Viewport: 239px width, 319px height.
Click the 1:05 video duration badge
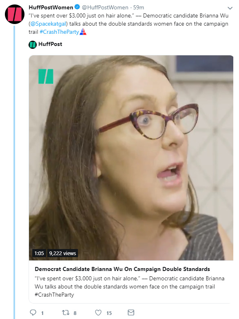pyautogui.click(x=39, y=253)
